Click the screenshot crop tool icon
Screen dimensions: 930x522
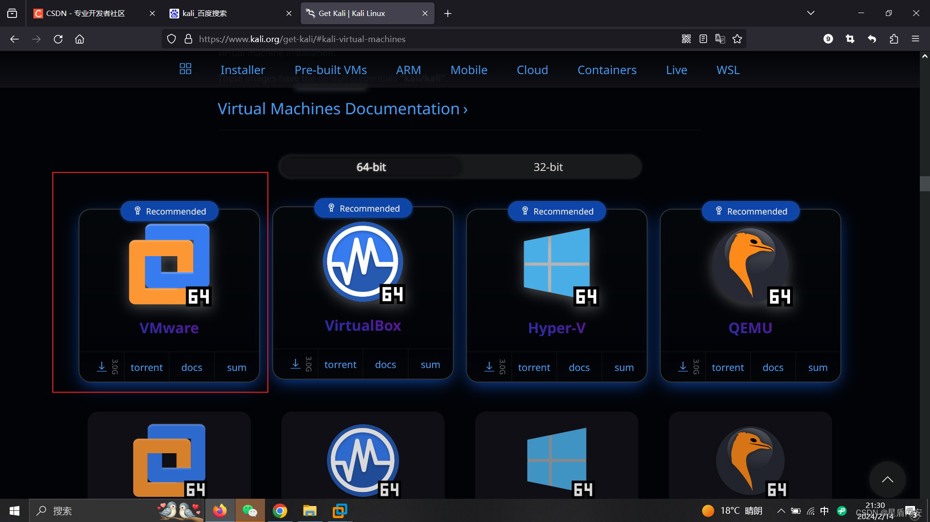pos(850,39)
